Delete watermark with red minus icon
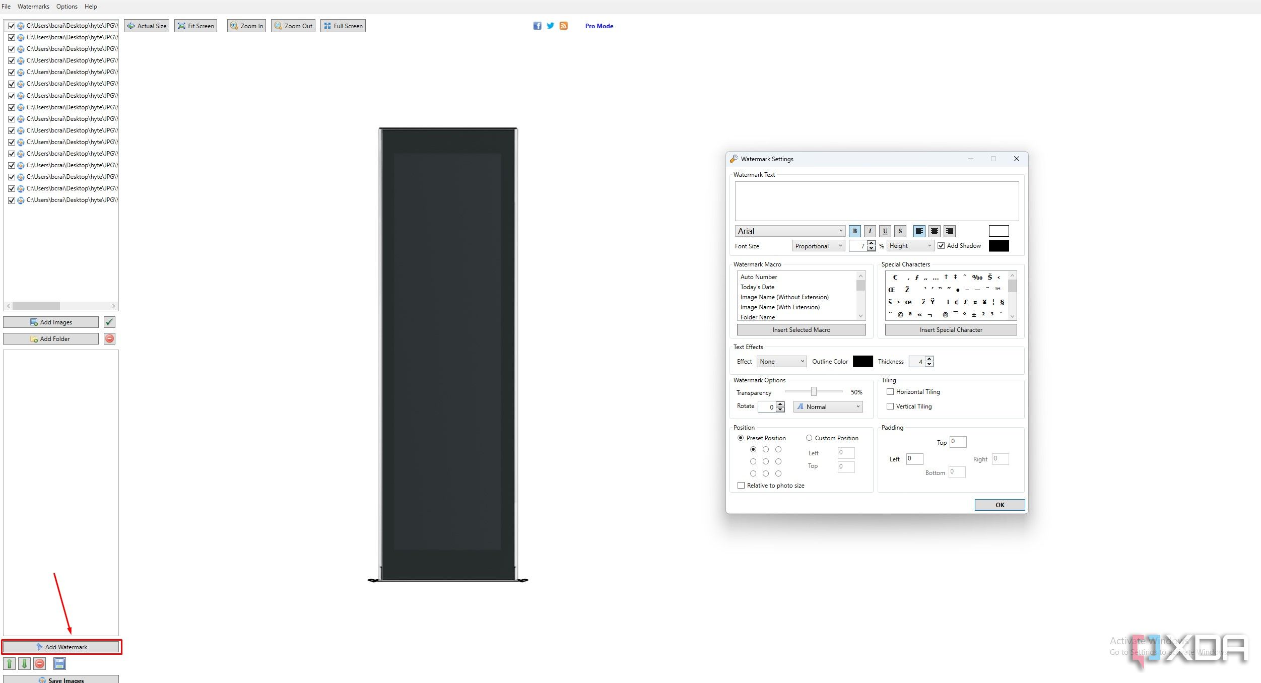The image size is (1261, 683). [39, 663]
